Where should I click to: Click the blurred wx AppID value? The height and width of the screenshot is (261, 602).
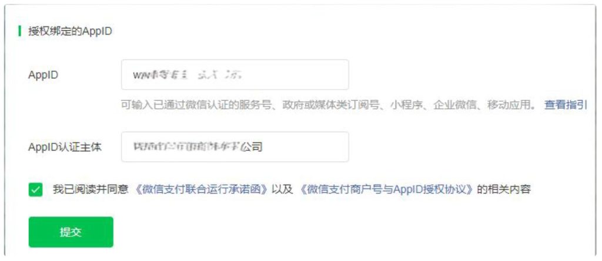pyautogui.click(x=188, y=74)
